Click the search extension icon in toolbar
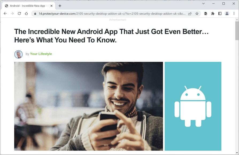This screenshot has width=239, height=155. [x=206, y=14]
